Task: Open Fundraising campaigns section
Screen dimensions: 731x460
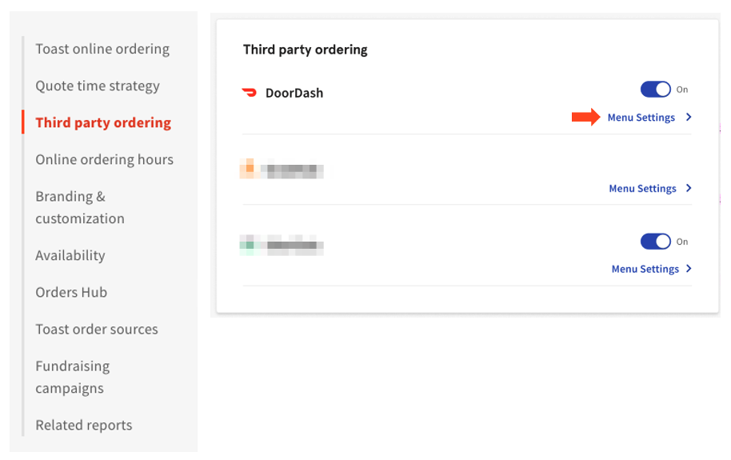Action: tap(73, 377)
